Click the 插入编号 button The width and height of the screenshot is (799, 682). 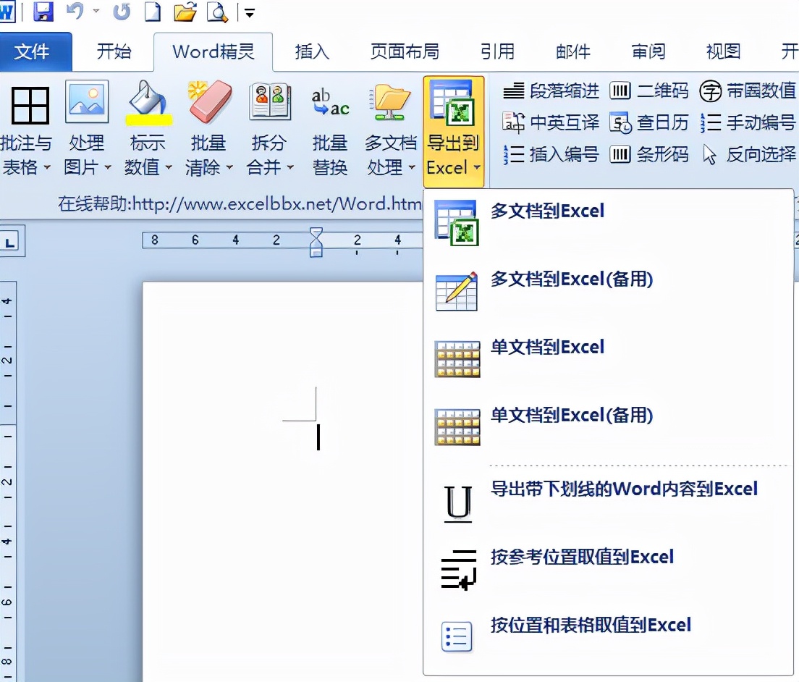(551, 154)
